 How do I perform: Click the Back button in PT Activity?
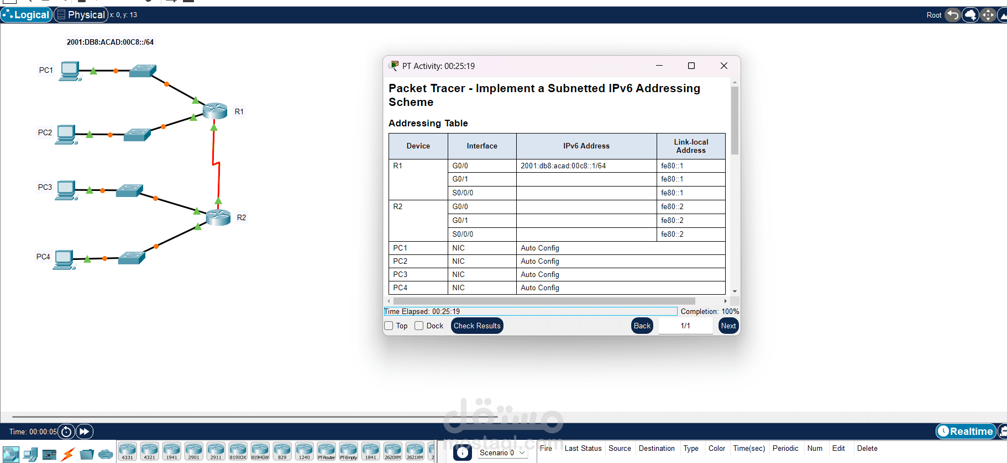tap(642, 326)
